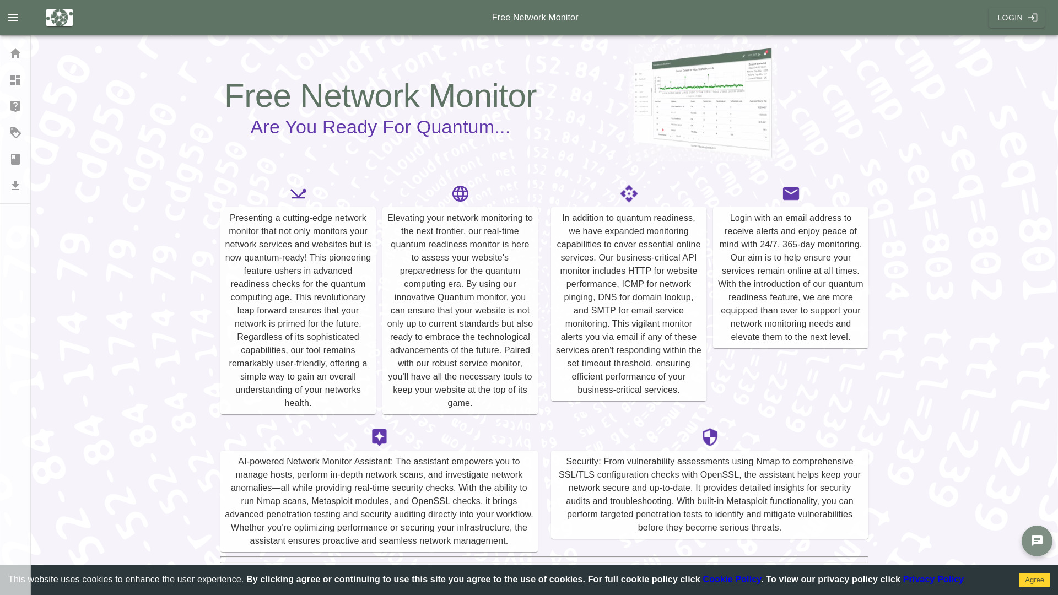This screenshot has width=1058, height=595.
Task: Click the LOGIN button top right
Action: [1017, 18]
